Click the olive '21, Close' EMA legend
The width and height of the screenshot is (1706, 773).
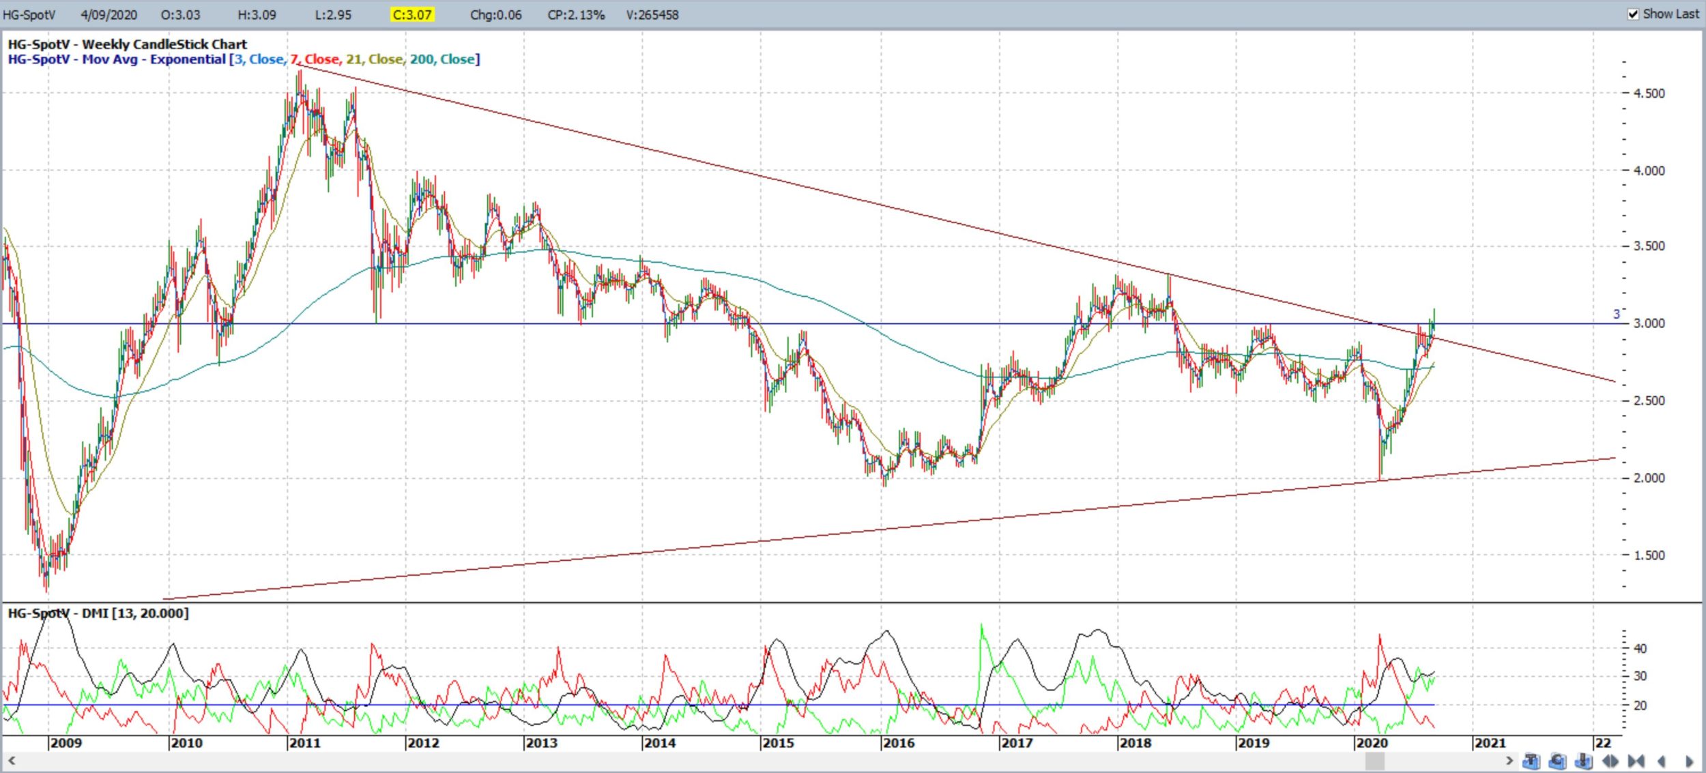375,59
